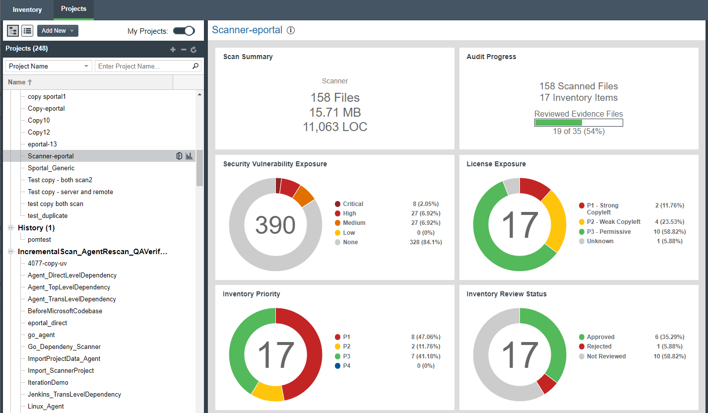Click the Reviewed Evidence Files progress bar
Screen dimensions: 708x413
point(578,122)
